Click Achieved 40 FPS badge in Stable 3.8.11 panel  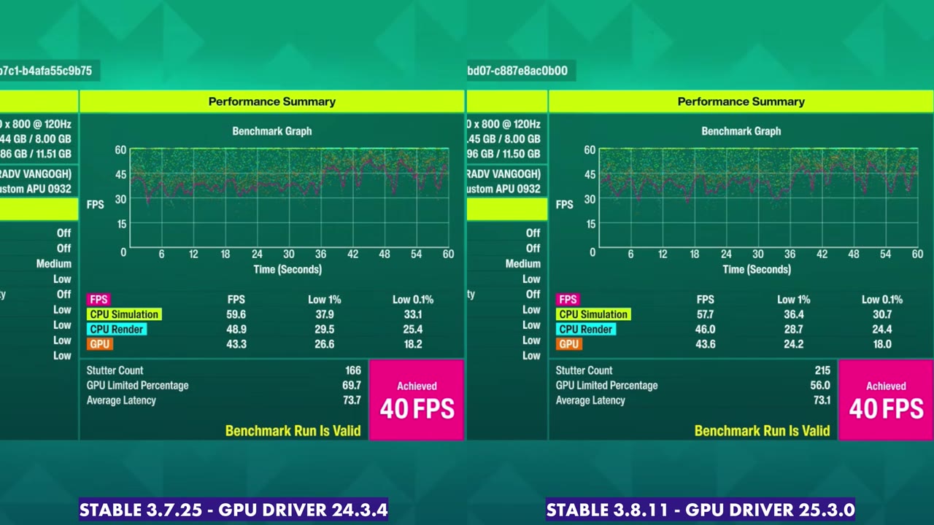(886, 400)
